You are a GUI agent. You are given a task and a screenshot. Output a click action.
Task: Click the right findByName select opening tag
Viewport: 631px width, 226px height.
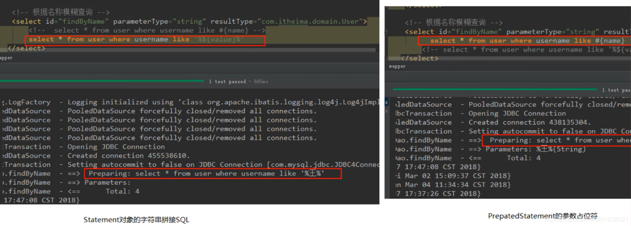518,32
